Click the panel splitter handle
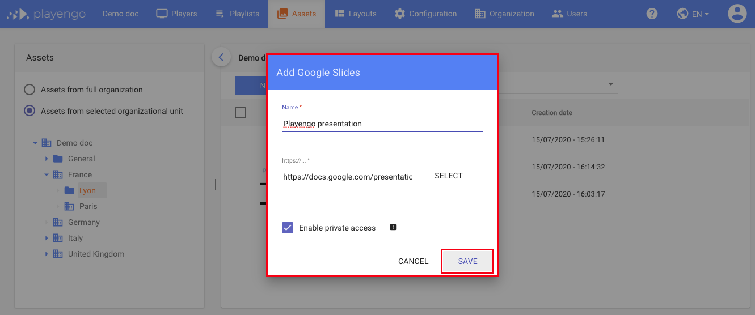755x315 pixels. 214,185
